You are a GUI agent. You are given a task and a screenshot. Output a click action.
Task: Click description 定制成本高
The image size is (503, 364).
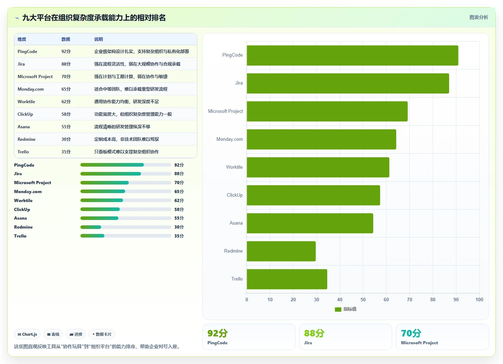point(127,139)
